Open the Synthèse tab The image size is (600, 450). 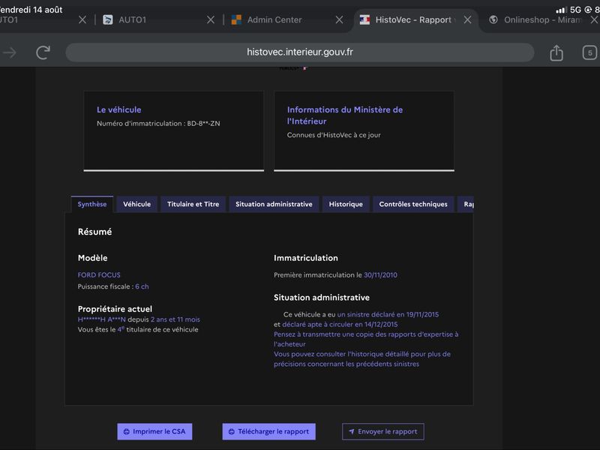click(x=92, y=204)
